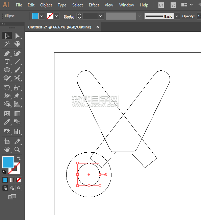Choose the Hand tool
This screenshot has width=201, height=220.
coord(7,150)
